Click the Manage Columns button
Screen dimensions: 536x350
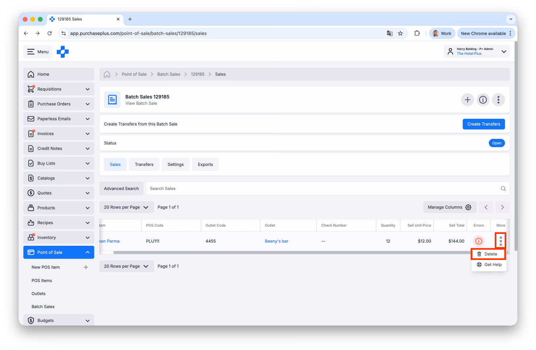tap(450, 207)
